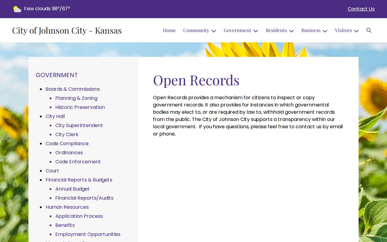The image size is (387, 242).
Task: Click the weather text Few clouds 98°/67°
Action: (47, 9)
